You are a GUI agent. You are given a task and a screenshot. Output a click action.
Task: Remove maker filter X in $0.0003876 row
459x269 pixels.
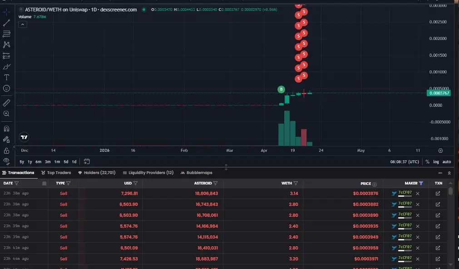[418, 194]
